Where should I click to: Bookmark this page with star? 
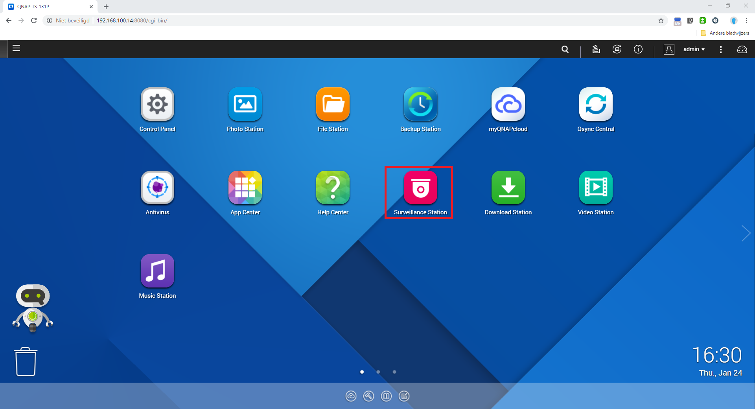coord(661,20)
